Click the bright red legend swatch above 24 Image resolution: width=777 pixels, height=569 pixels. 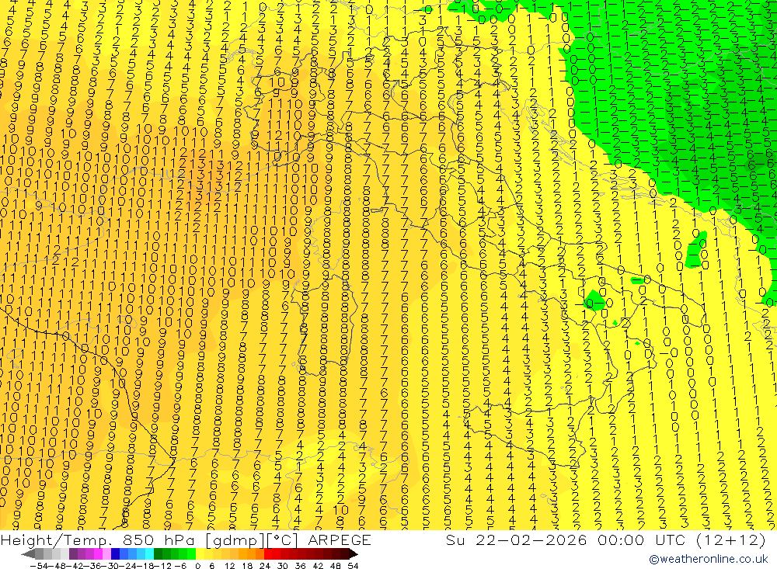point(268,554)
